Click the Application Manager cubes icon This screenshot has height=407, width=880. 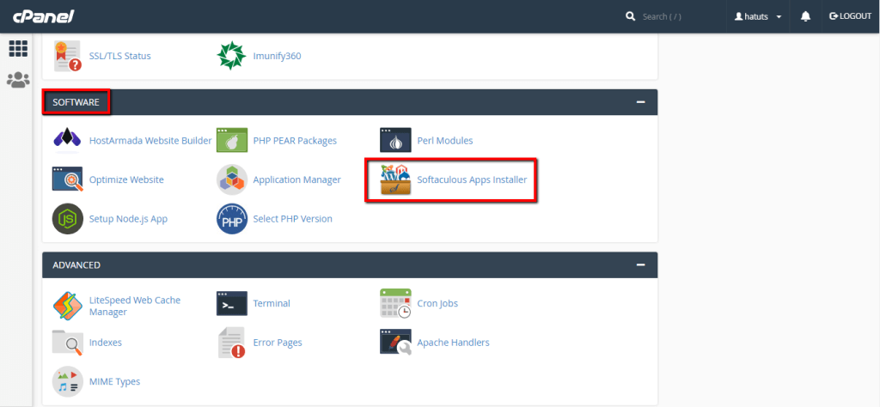[x=232, y=179]
